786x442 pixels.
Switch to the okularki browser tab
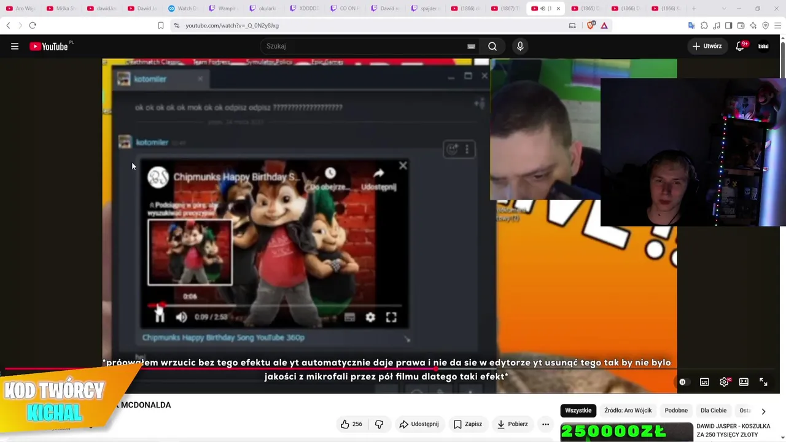coord(264,9)
